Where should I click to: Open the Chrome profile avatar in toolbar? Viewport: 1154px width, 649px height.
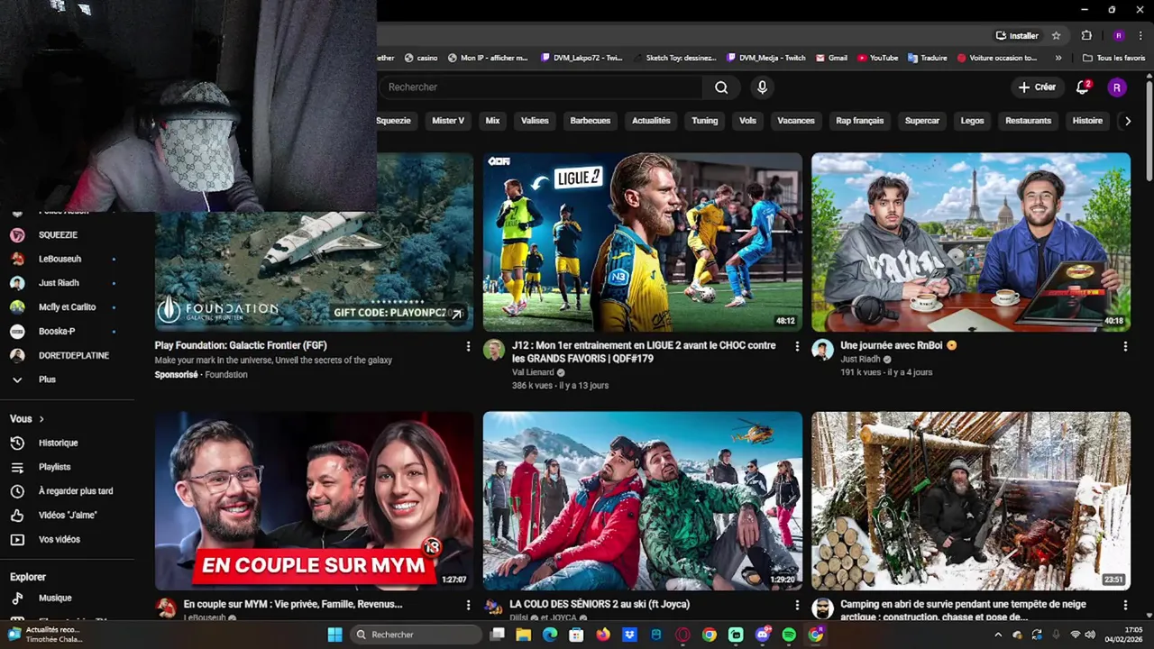pyautogui.click(x=1119, y=36)
